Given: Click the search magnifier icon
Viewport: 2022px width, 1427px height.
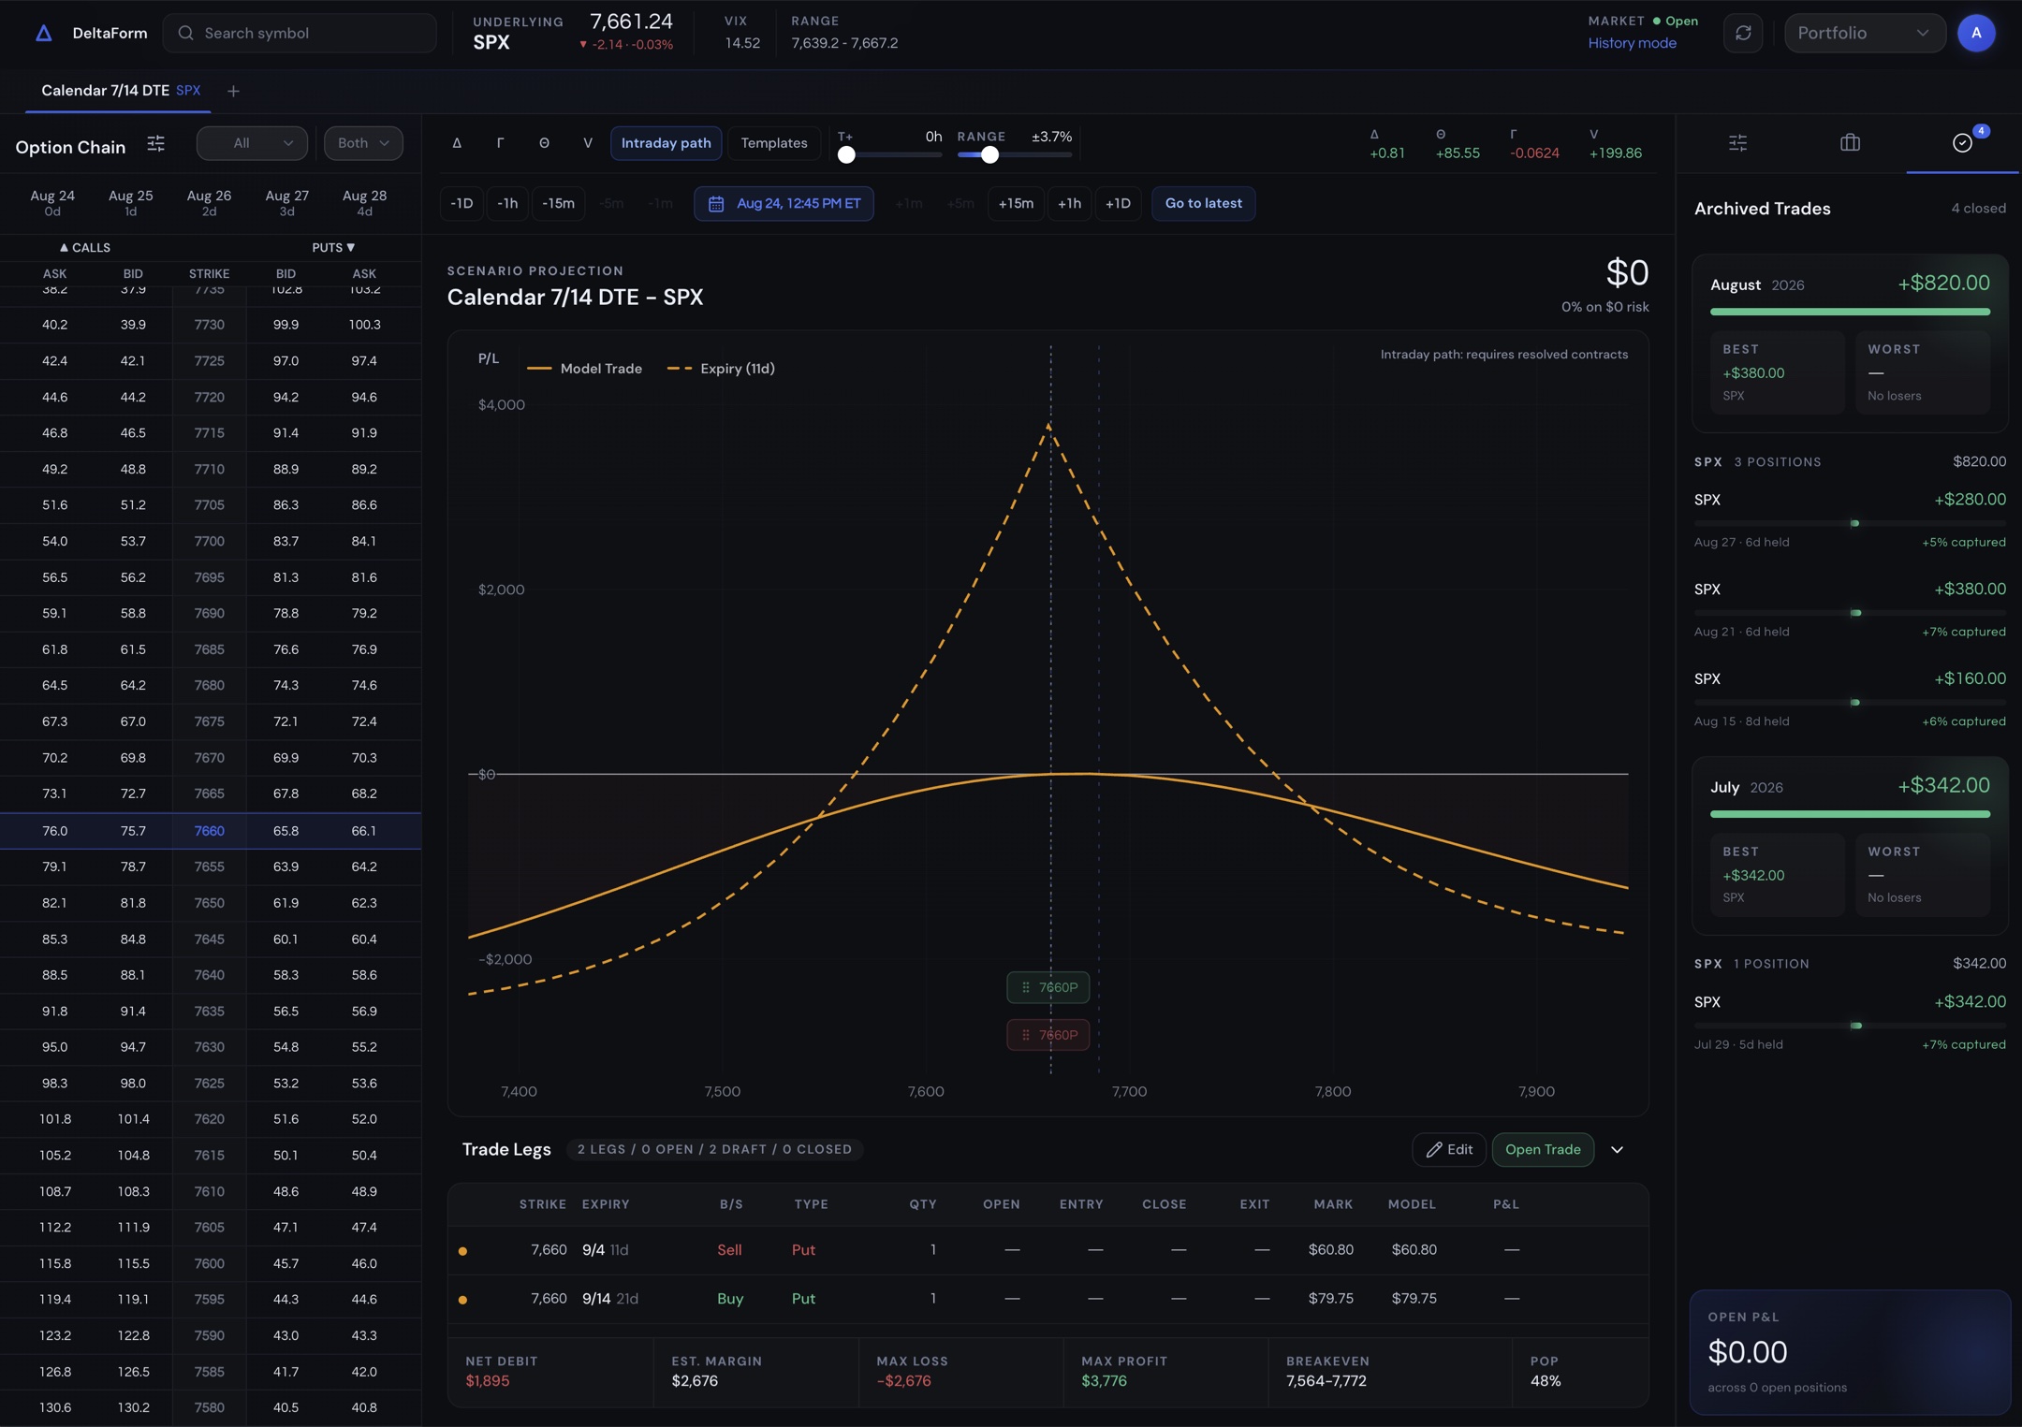Looking at the screenshot, I should (185, 33).
